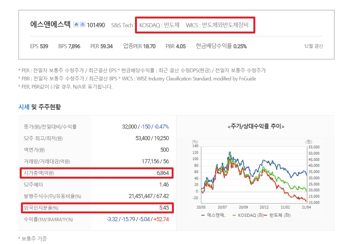Click the 20/12 x-axis date label
The image size is (348, 244).
[264, 207]
